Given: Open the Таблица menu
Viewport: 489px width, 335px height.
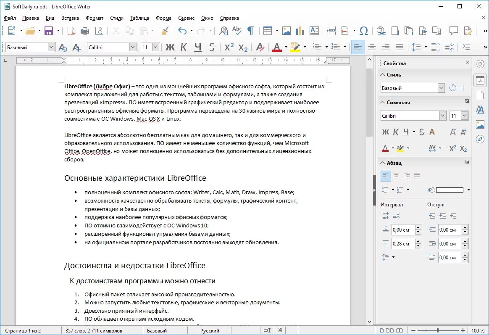Looking at the screenshot, I should pos(139,18).
